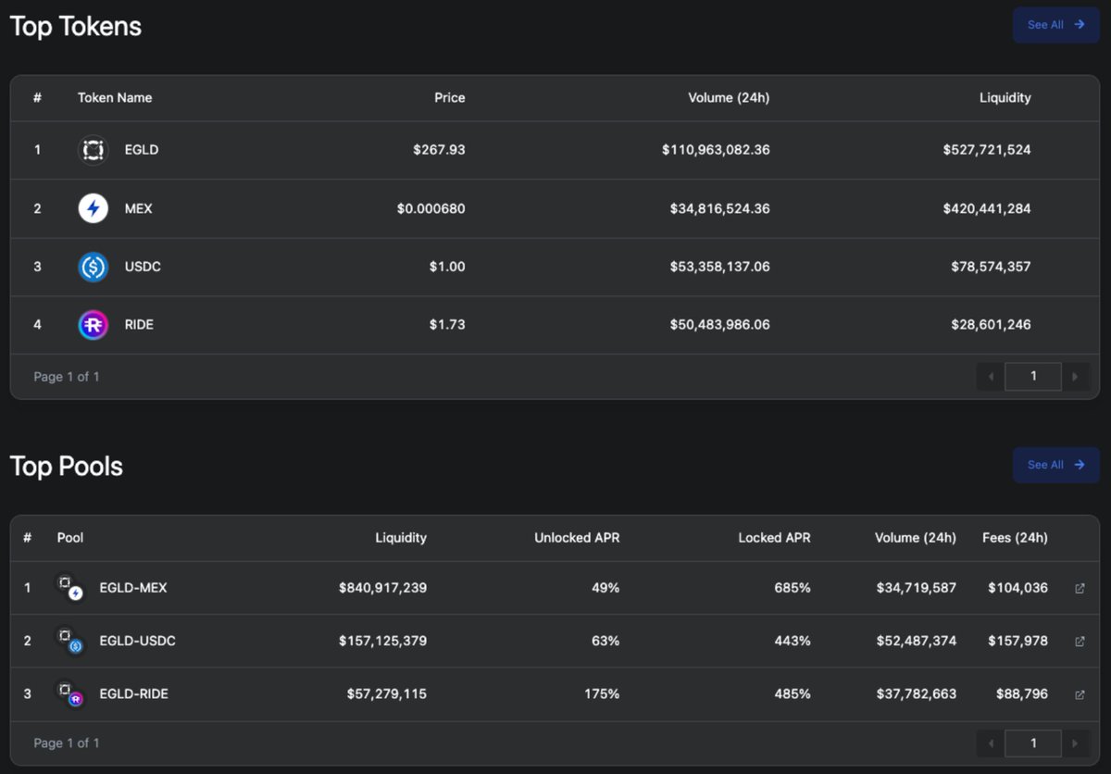The image size is (1111, 774).
Task: Select the USDC token name
Action: (143, 267)
